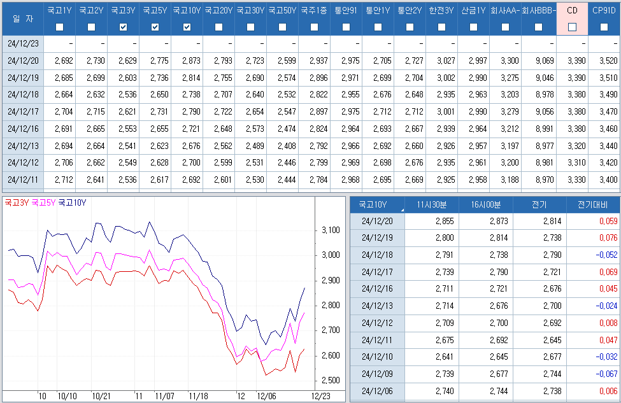Click the 국고3Y red chart legend label
Screen dimensions: 621x403
click(17, 202)
